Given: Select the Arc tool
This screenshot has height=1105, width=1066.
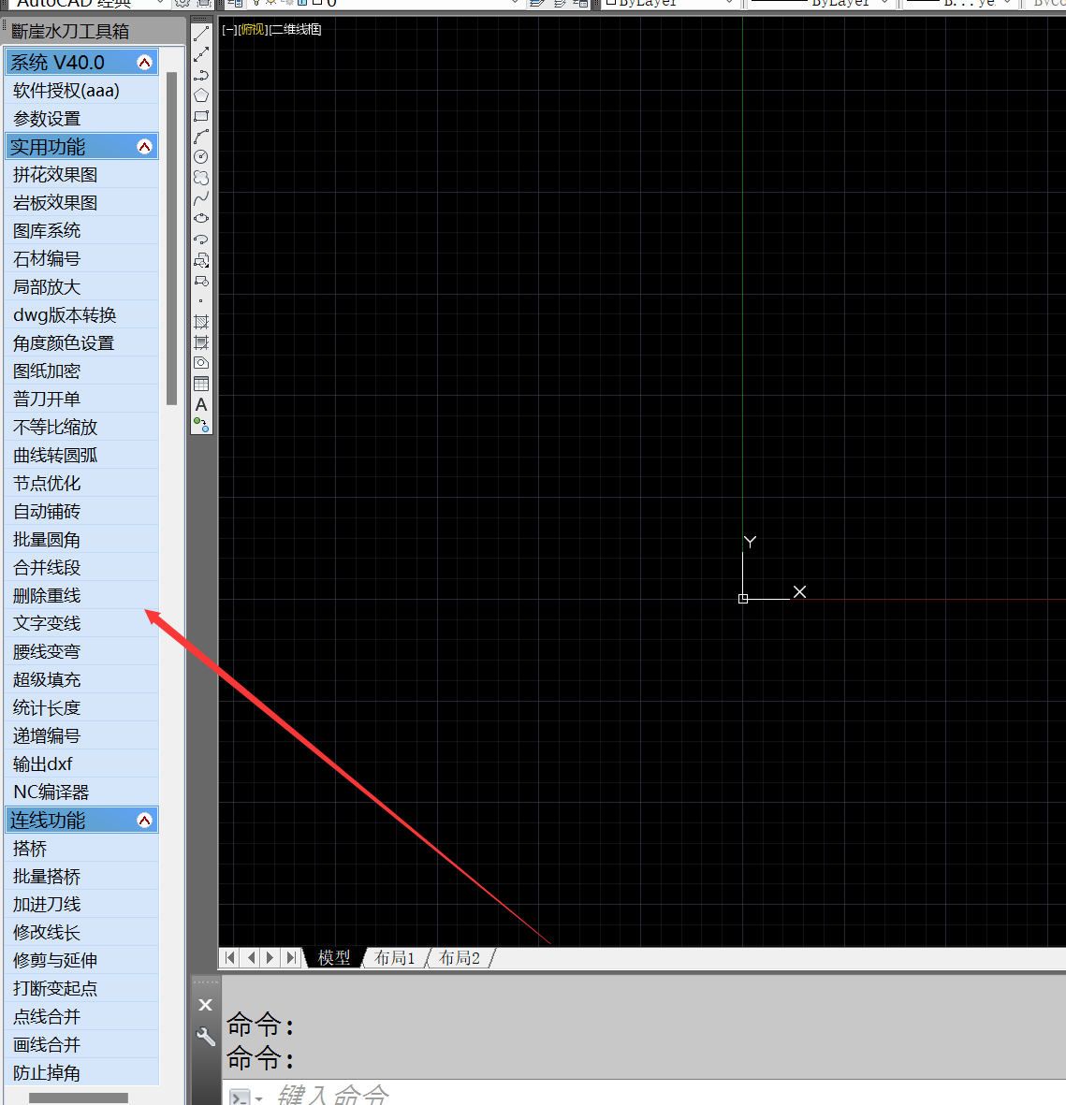Looking at the screenshot, I should pos(201,136).
